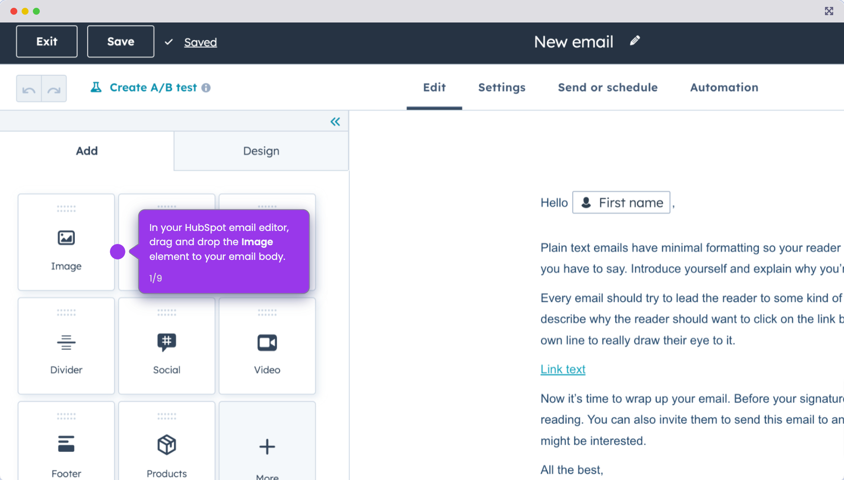Open the Link text hyperlink

(563, 369)
